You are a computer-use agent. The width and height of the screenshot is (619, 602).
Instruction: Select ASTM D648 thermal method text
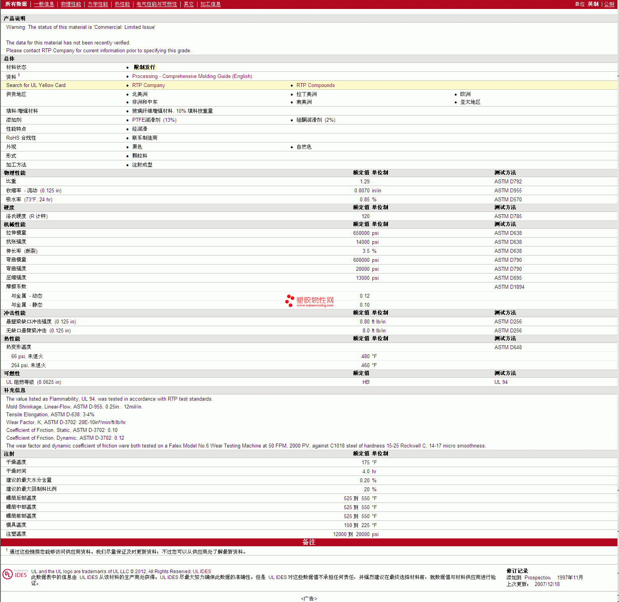[508, 348]
